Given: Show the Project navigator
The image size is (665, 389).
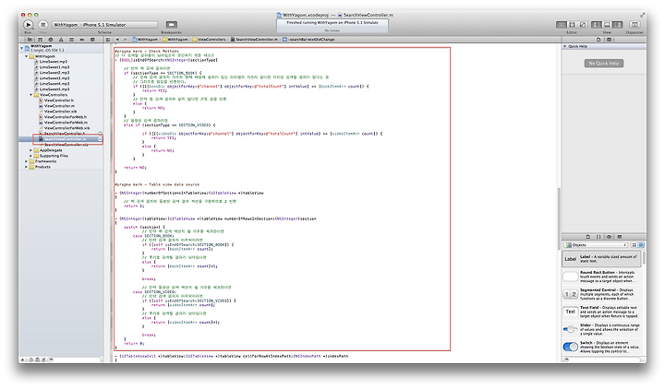Looking at the screenshot, I should [x=30, y=40].
